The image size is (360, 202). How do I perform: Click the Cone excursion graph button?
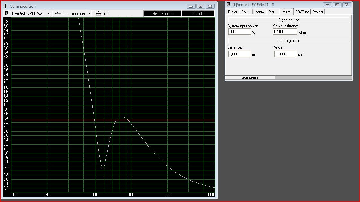(71, 13)
